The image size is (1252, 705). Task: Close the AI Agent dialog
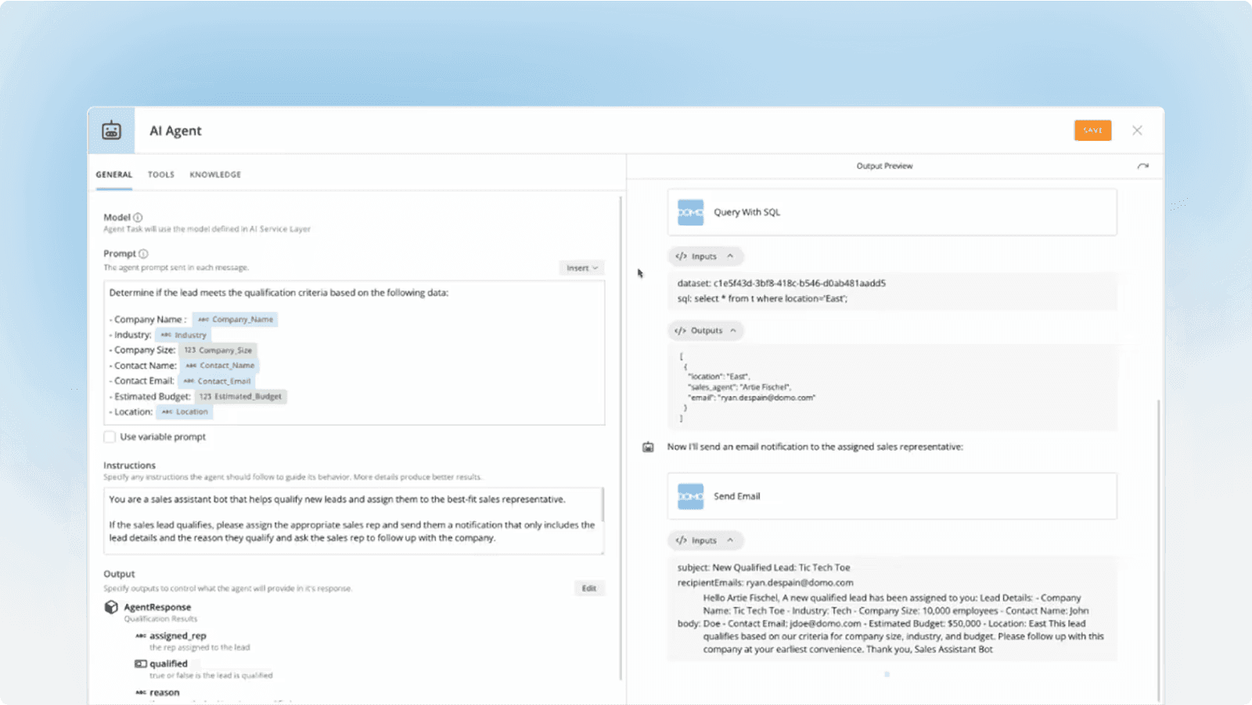[1137, 131]
